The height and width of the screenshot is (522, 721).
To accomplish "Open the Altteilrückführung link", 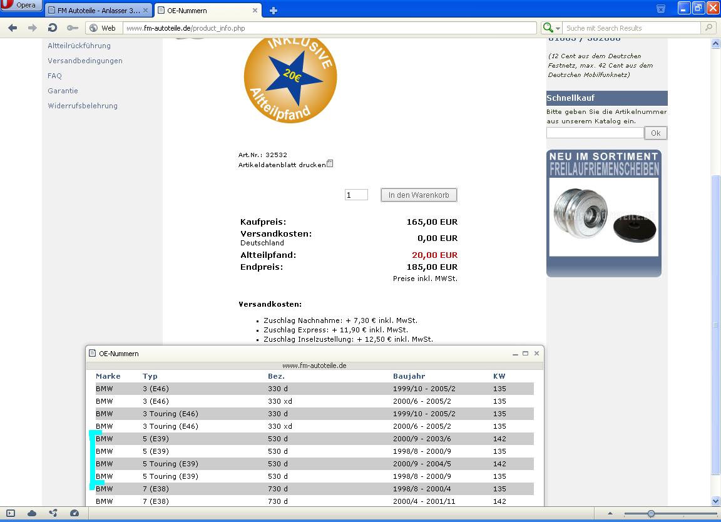I will tap(79, 46).
